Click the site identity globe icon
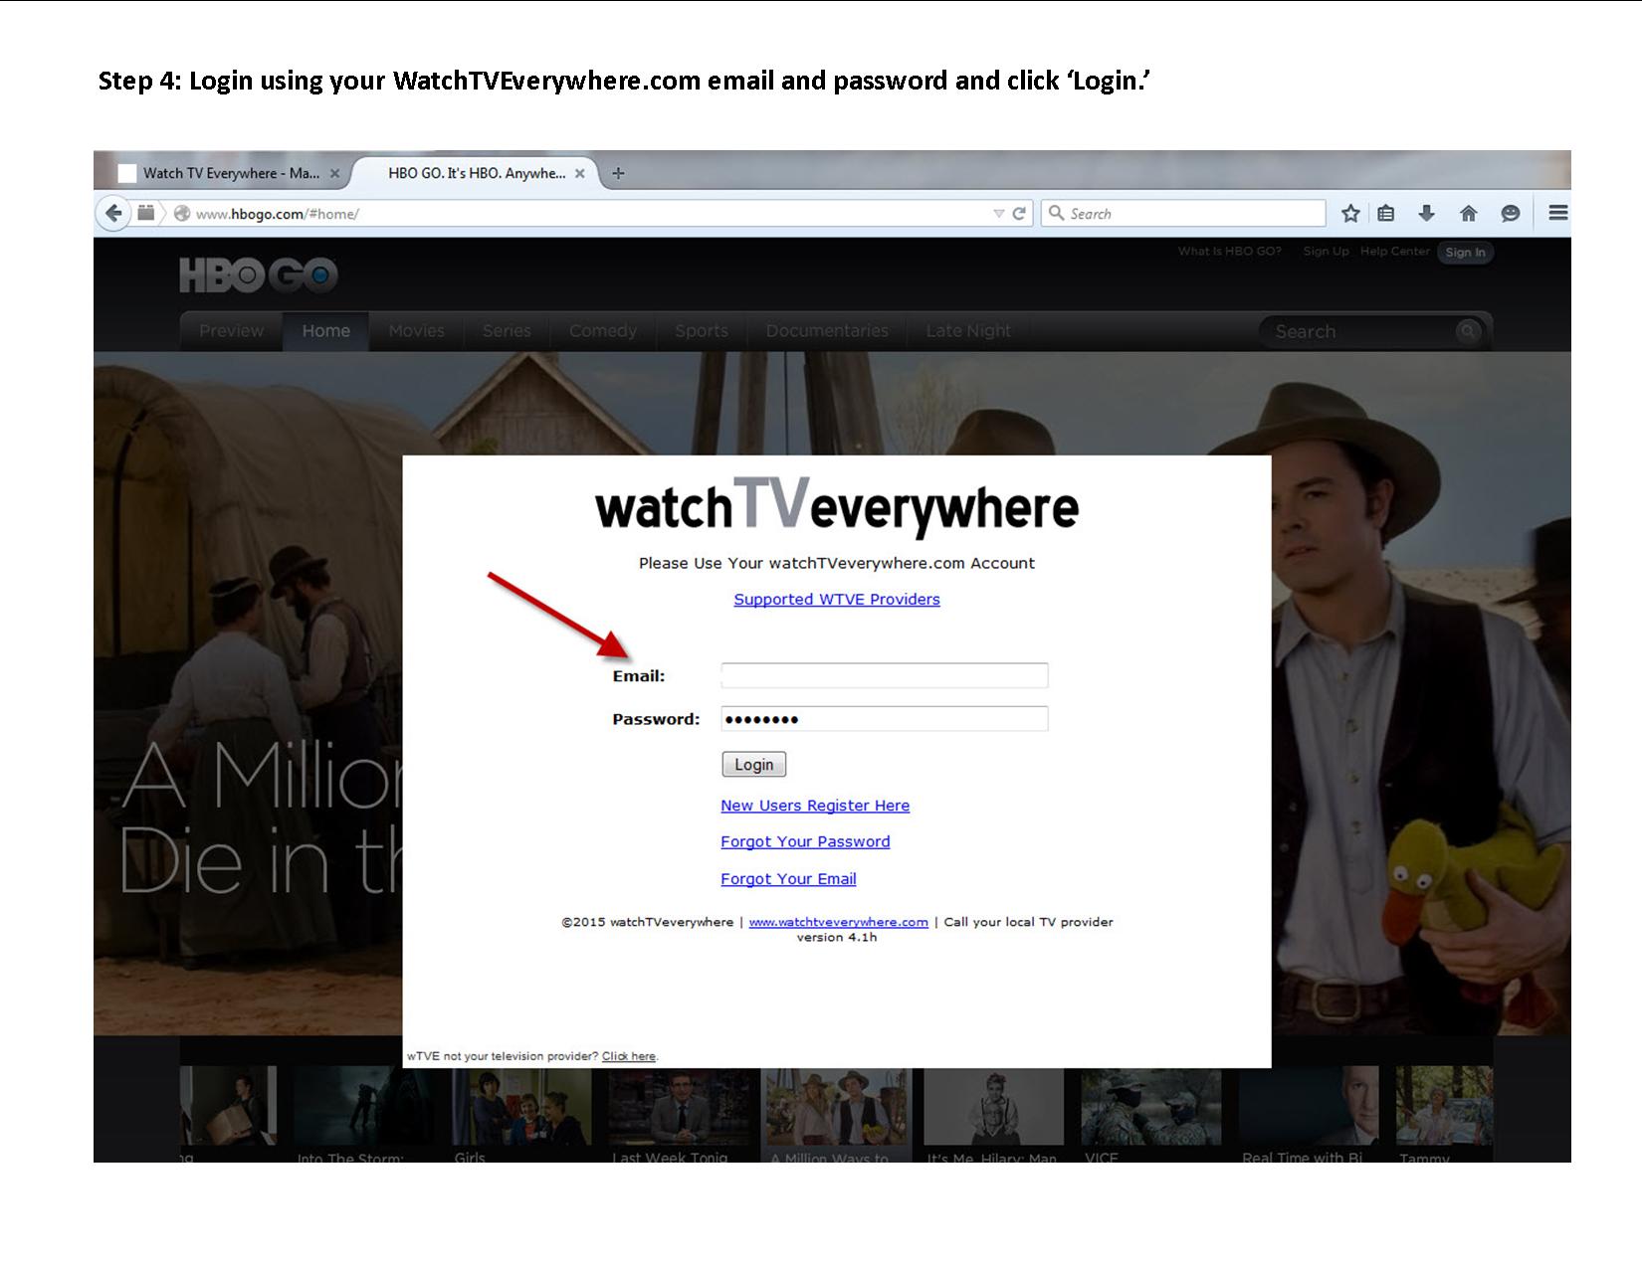The height and width of the screenshot is (1268, 1642). coord(182,214)
